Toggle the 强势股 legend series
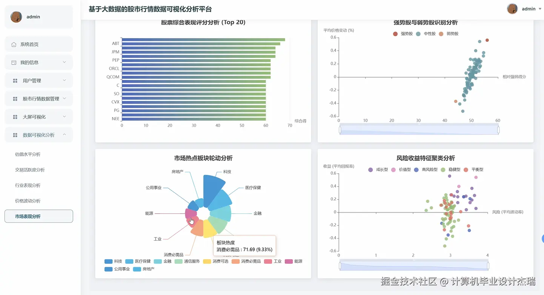 (403, 34)
